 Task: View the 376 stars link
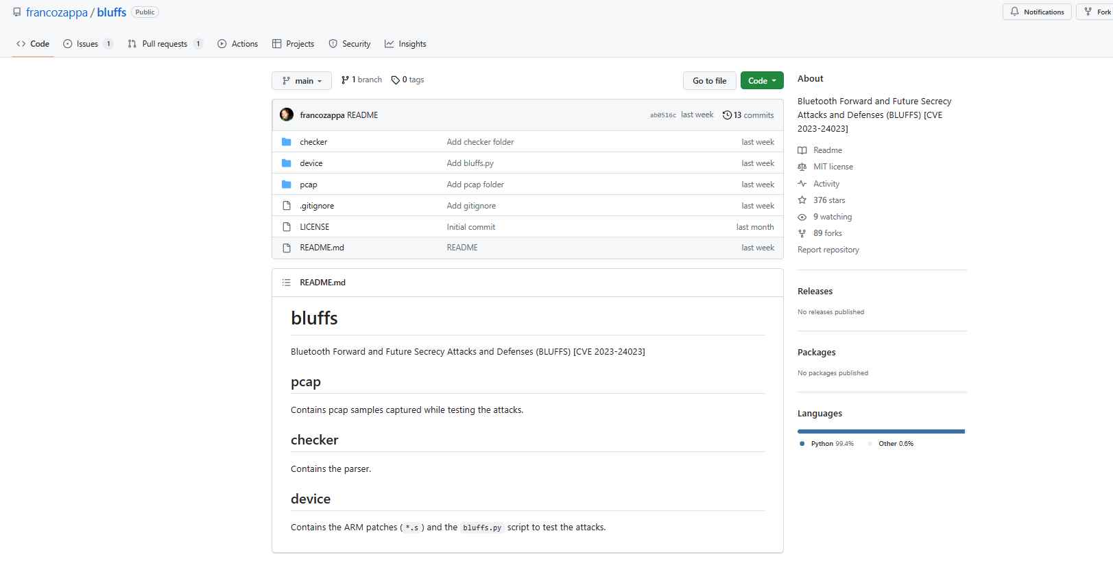pyautogui.click(x=829, y=200)
